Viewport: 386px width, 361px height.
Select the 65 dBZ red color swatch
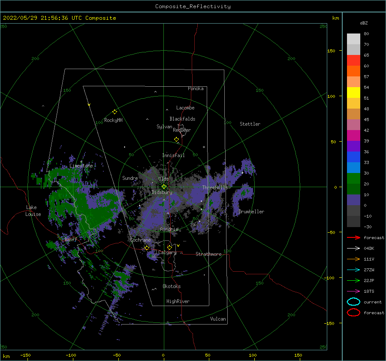tap(353, 61)
